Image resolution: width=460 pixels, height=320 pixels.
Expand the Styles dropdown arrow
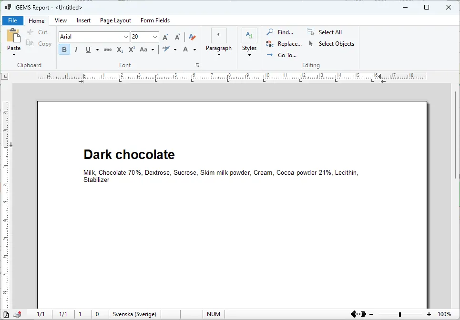pyautogui.click(x=249, y=55)
